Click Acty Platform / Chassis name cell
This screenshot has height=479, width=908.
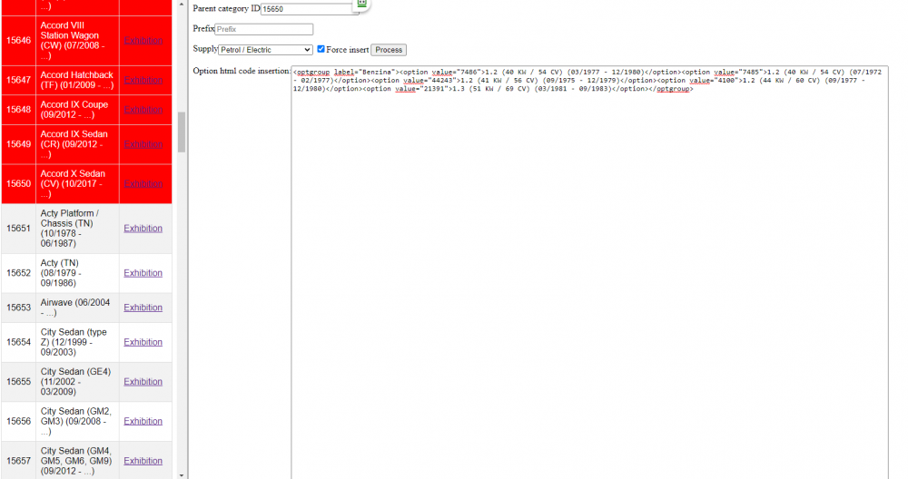tap(77, 229)
